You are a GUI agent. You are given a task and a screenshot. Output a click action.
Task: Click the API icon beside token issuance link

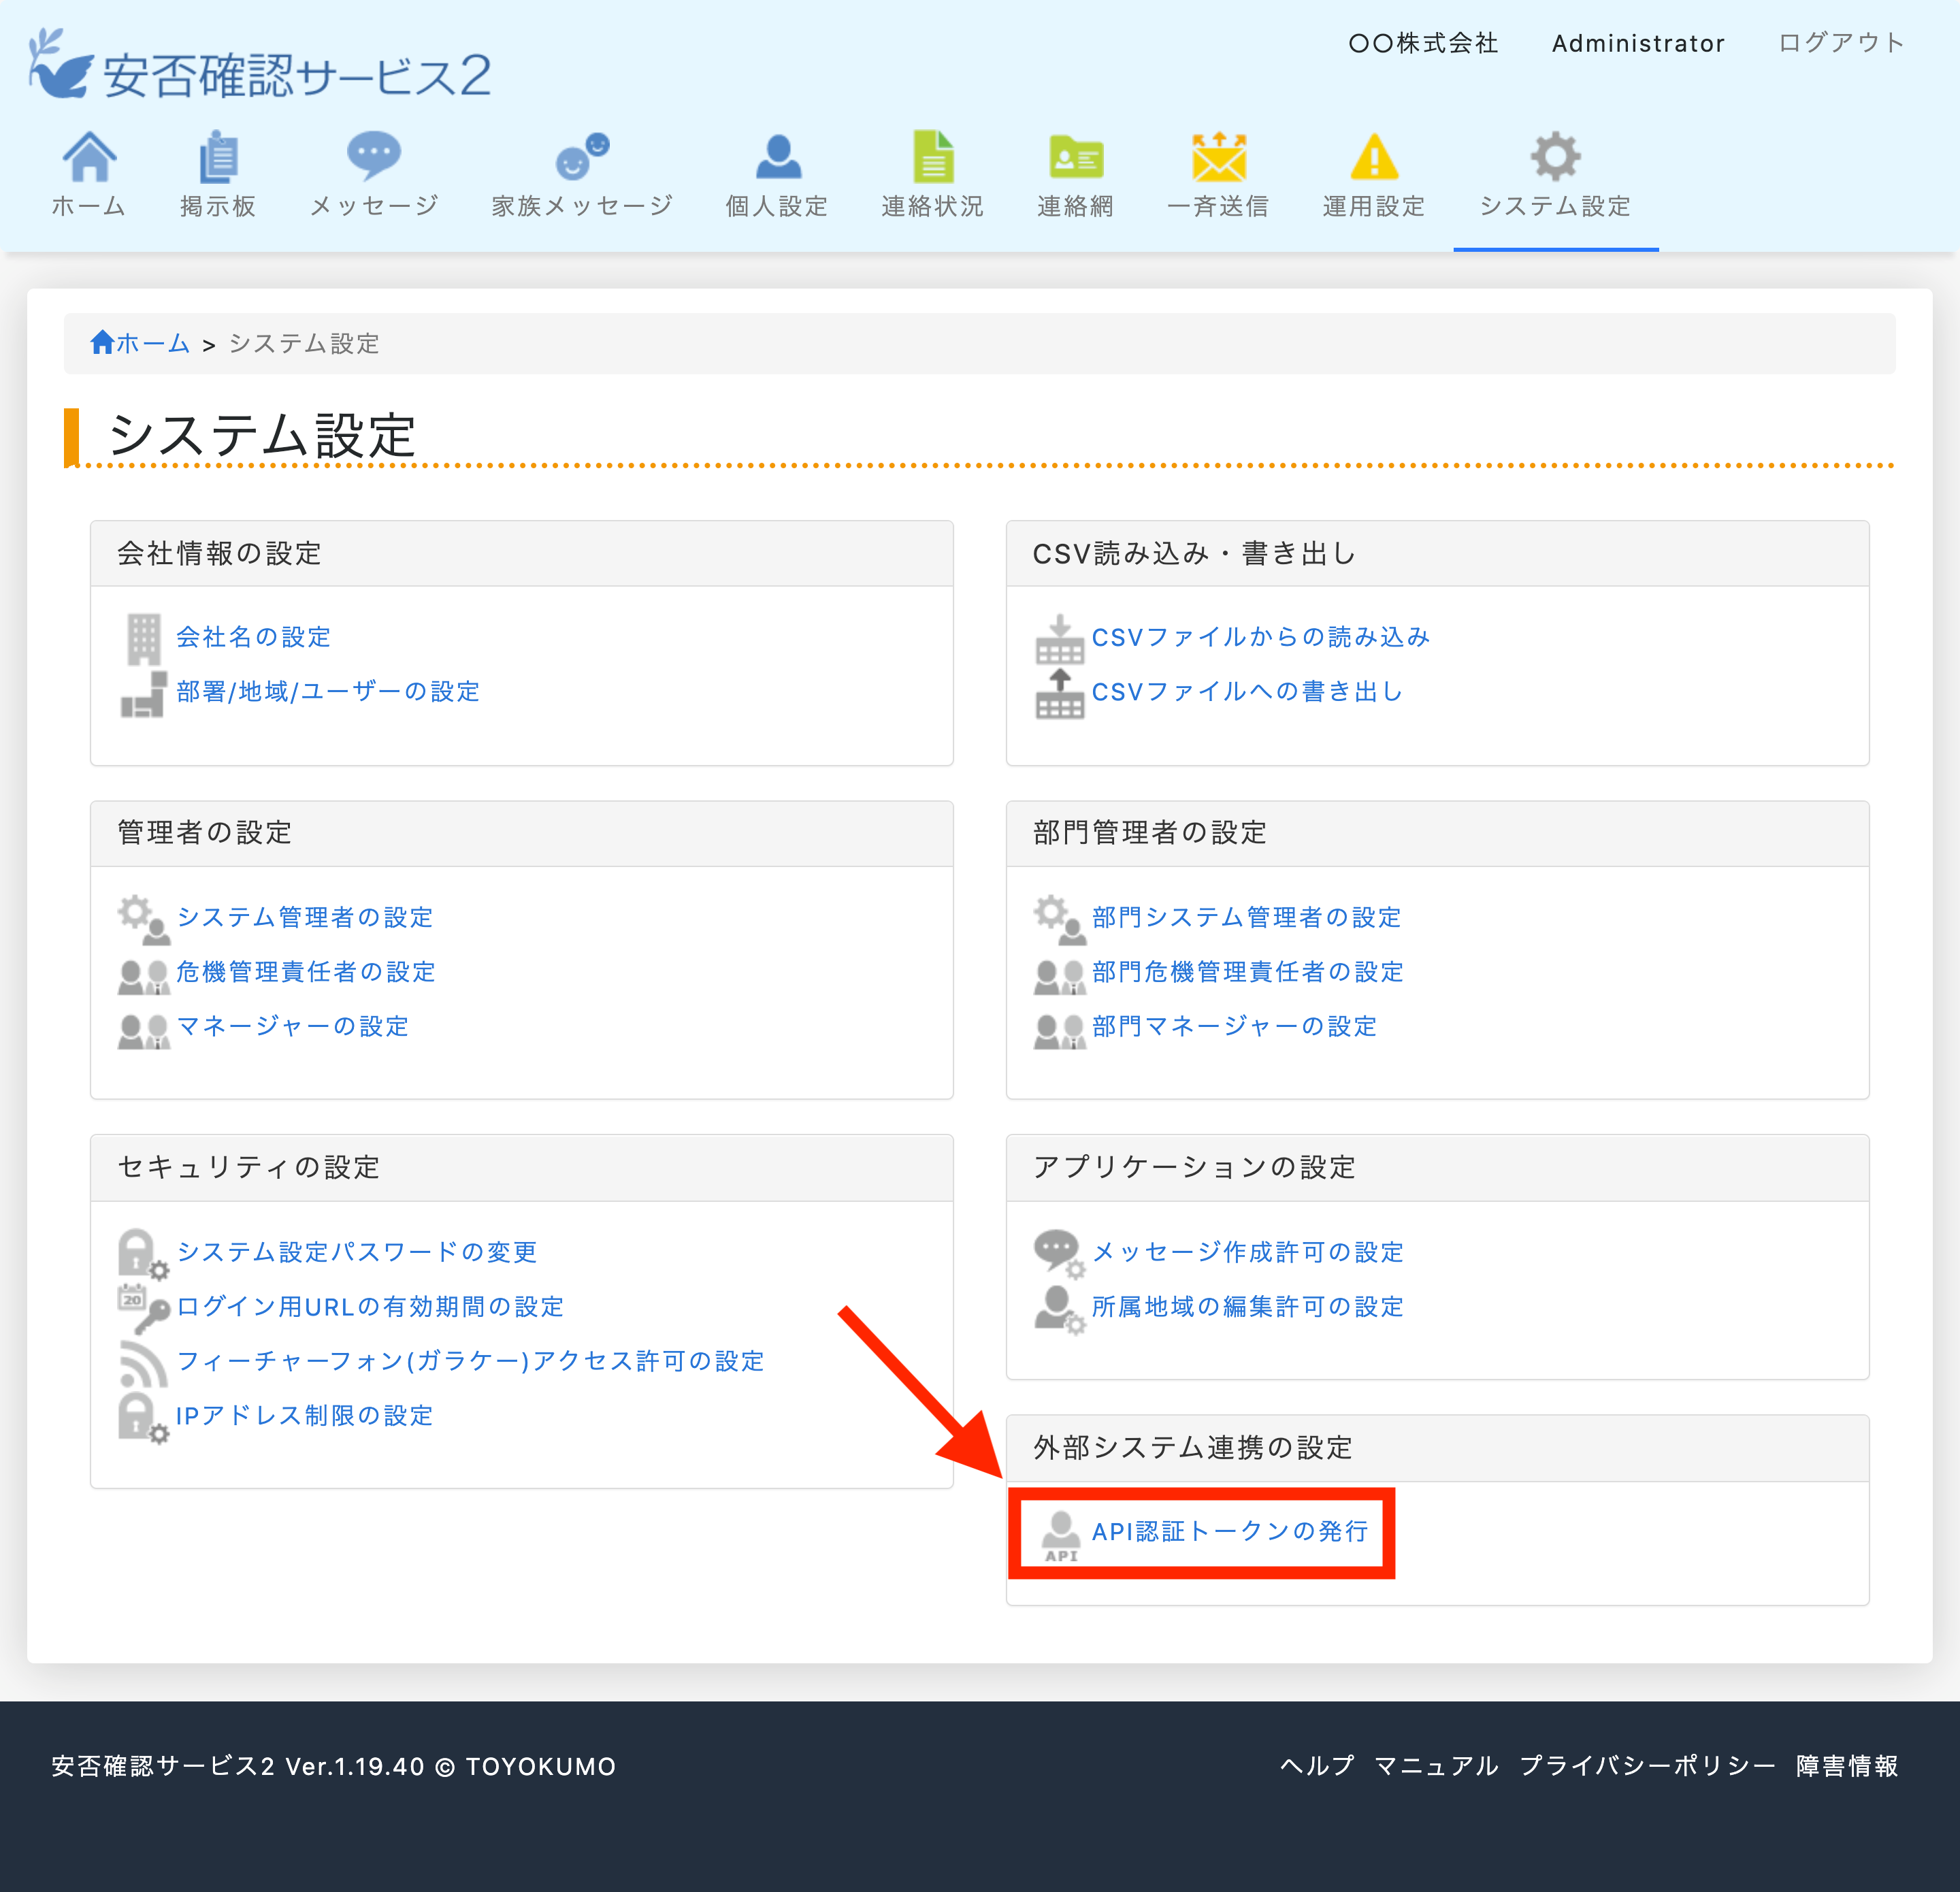click(1060, 1534)
